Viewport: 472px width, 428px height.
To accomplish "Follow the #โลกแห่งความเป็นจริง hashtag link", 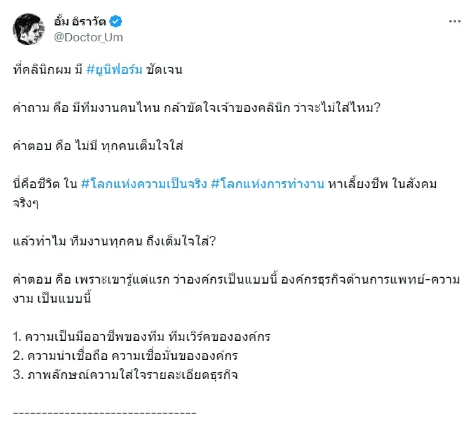I will (x=144, y=184).
